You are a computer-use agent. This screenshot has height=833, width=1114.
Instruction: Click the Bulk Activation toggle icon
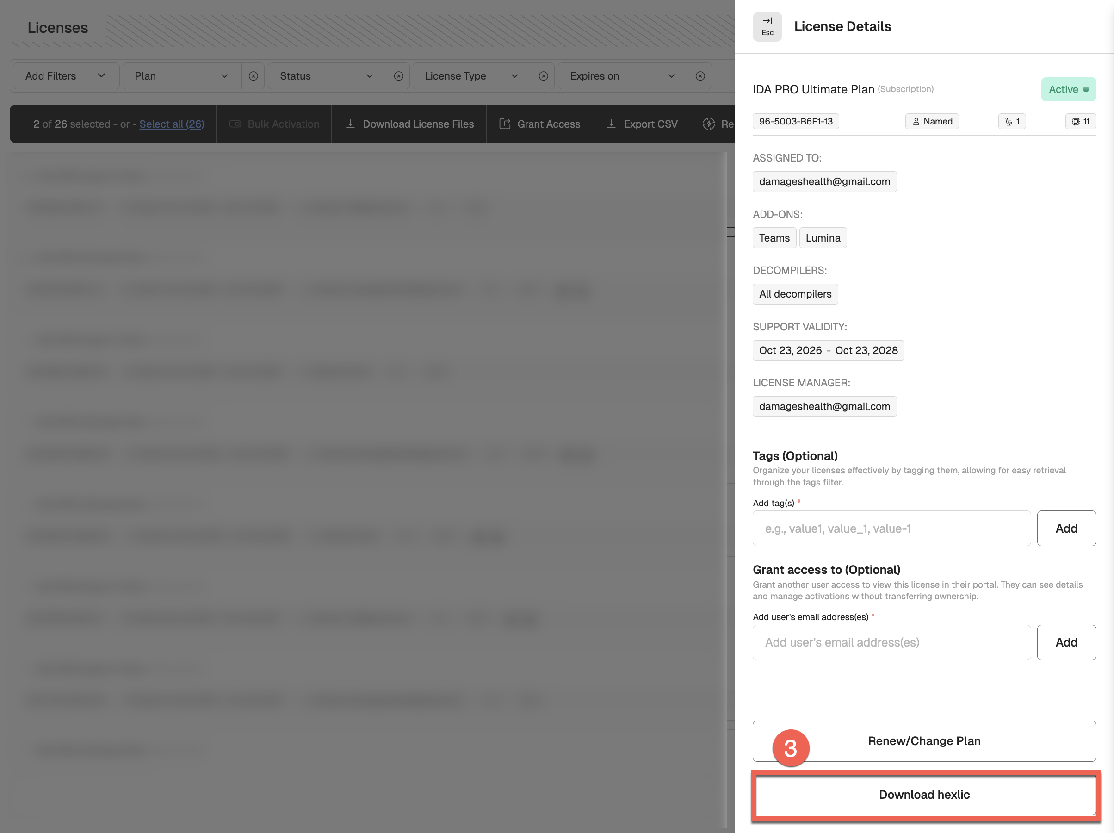pyautogui.click(x=235, y=124)
